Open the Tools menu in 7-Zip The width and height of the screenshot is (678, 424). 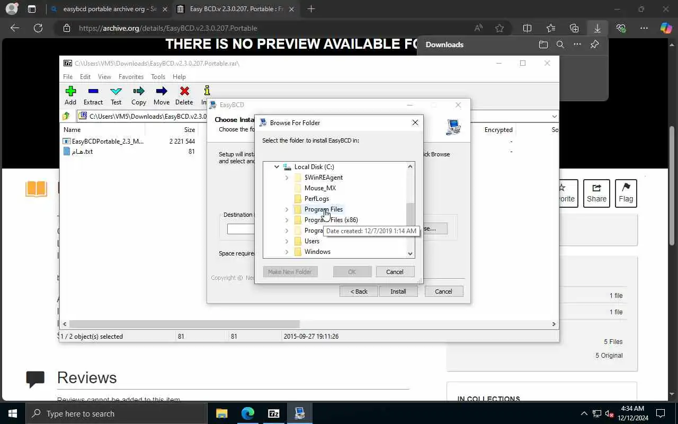pyautogui.click(x=158, y=77)
